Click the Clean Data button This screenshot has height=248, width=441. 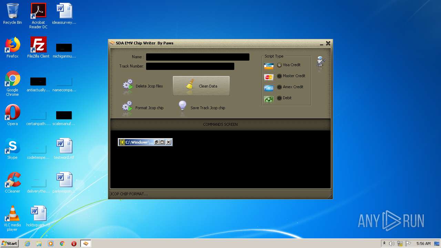(x=201, y=86)
